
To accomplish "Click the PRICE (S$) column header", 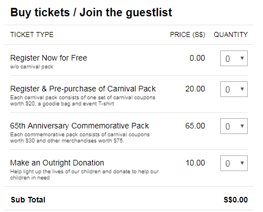I will 188,35.
